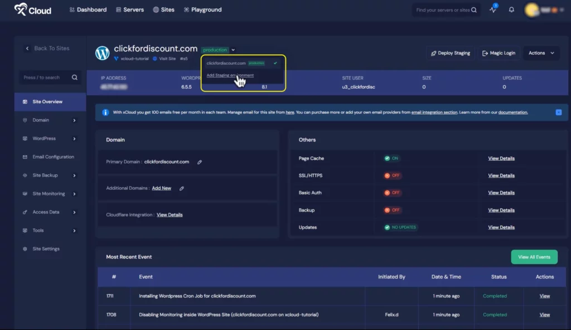Click Basic Auth OFF status badge

click(x=392, y=193)
